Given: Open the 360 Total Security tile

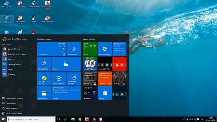Looking at the screenshot, I should click(x=44, y=79).
